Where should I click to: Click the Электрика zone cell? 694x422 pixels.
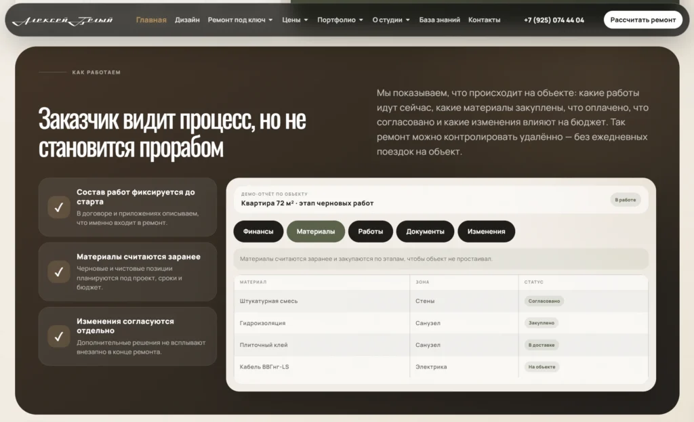point(464,366)
